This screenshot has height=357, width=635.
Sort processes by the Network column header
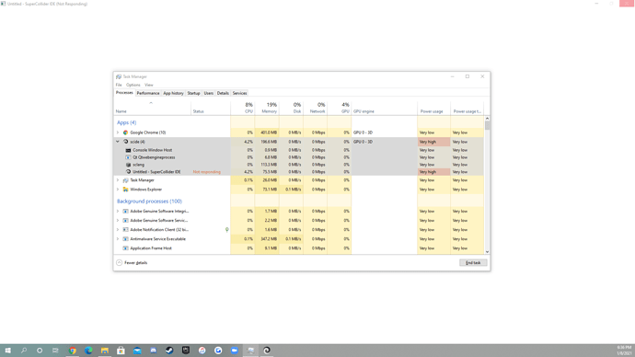[316, 108]
